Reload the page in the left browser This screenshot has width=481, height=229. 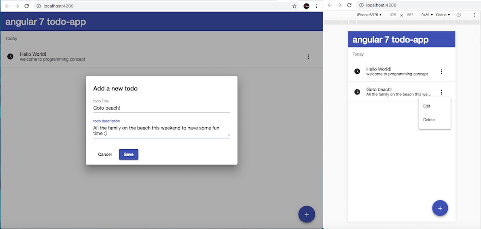(x=26, y=6)
